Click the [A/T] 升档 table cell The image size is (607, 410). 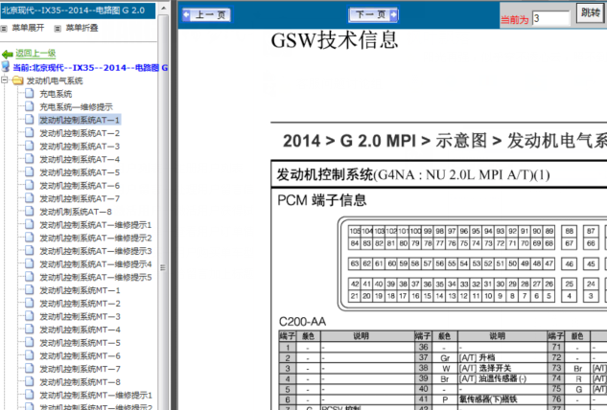(502, 357)
